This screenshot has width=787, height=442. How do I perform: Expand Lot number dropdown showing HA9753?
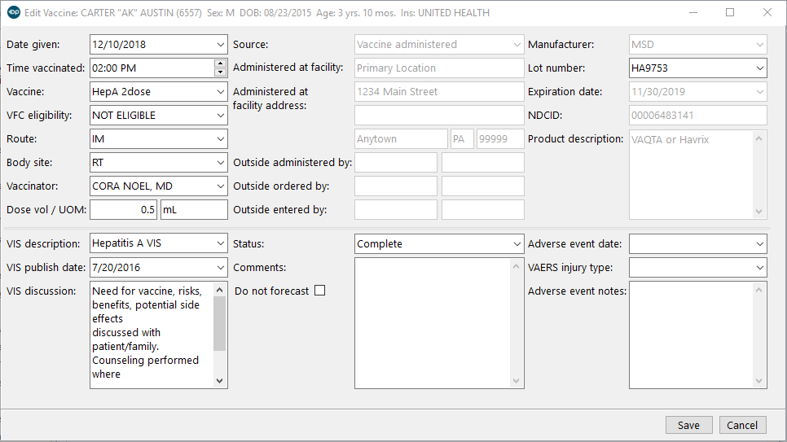pyautogui.click(x=760, y=68)
